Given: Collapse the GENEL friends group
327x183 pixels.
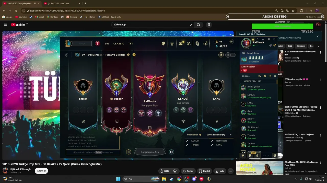Looking at the screenshot, I should tap(242, 81).
